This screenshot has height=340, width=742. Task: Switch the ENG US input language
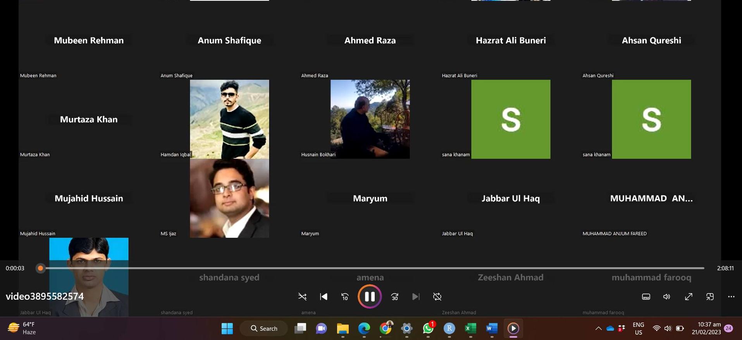[x=638, y=328]
